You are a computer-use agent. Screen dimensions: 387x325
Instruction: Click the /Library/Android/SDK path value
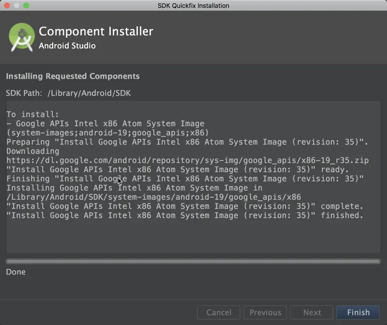tap(89, 93)
